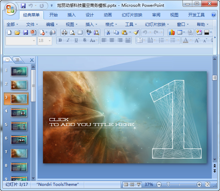Expand the numbered list dropdown
The height and width of the screenshot is (191, 220).
167,41
